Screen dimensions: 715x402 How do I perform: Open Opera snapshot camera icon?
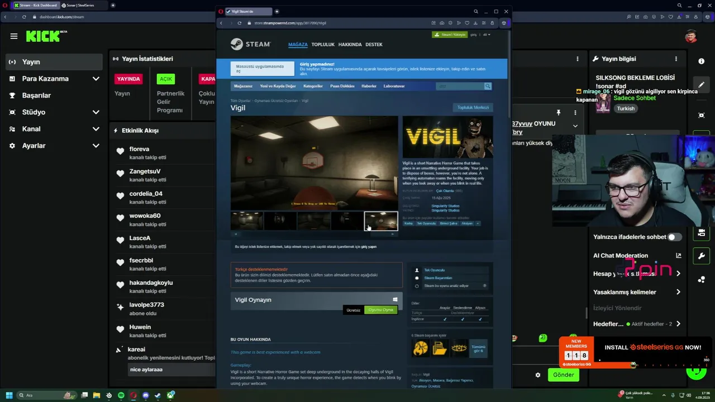pos(442,23)
